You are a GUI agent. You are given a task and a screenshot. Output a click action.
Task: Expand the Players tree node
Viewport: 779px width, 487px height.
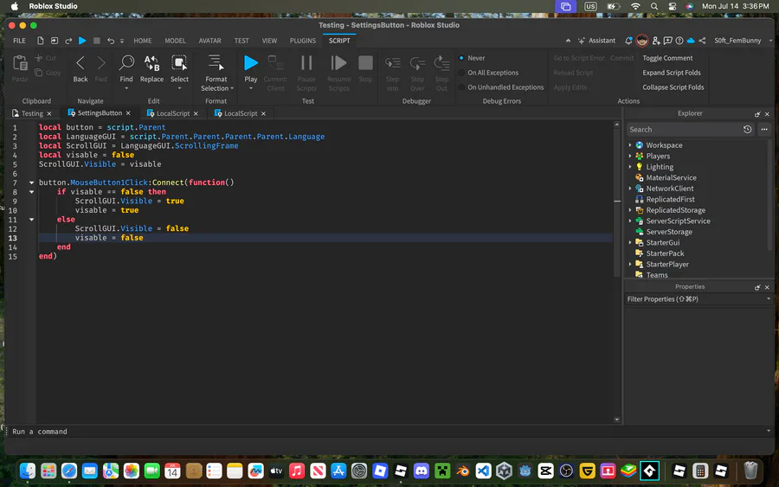pyautogui.click(x=630, y=156)
